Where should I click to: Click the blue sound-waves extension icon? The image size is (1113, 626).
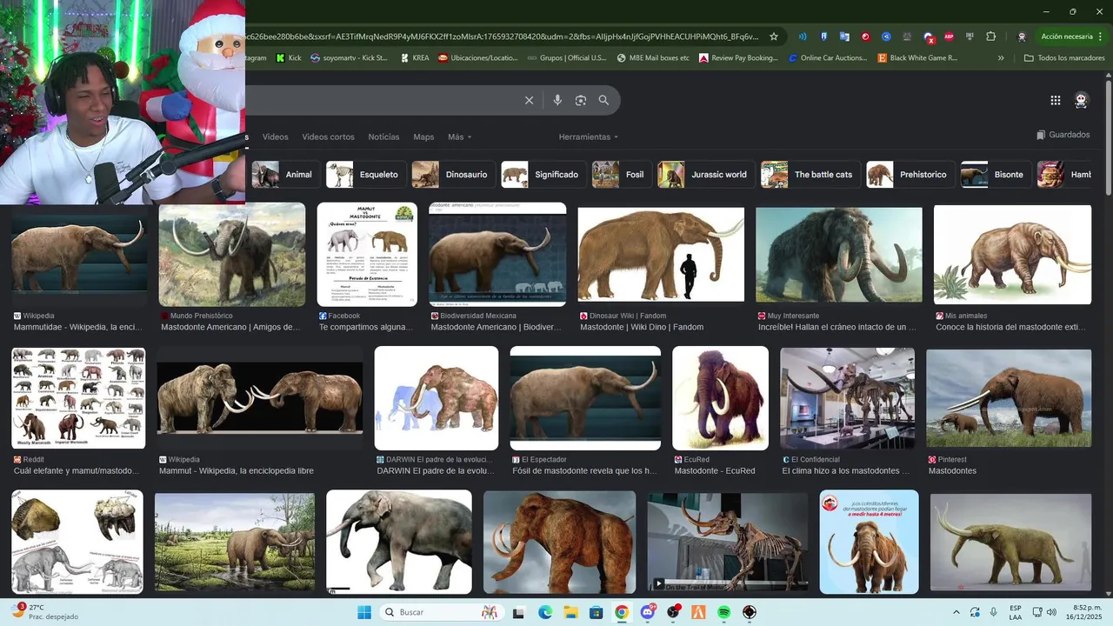(x=803, y=37)
